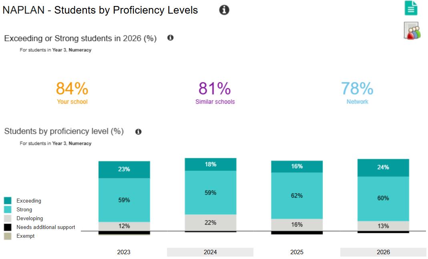The height and width of the screenshot is (259, 428).
Task: Click the black needs support segment under 2023 bar
Action: click(x=124, y=233)
